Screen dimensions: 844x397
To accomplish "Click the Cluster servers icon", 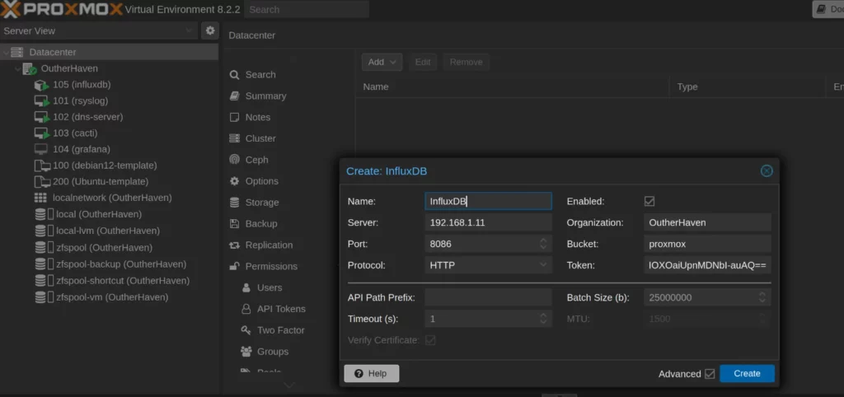I will tap(234, 138).
